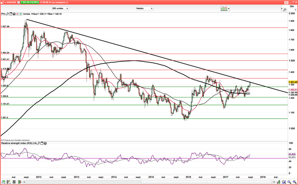The width and height of the screenshot is (298, 185).
Task: Open RSI indicator settings wrench
Action: click(x=39, y=143)
